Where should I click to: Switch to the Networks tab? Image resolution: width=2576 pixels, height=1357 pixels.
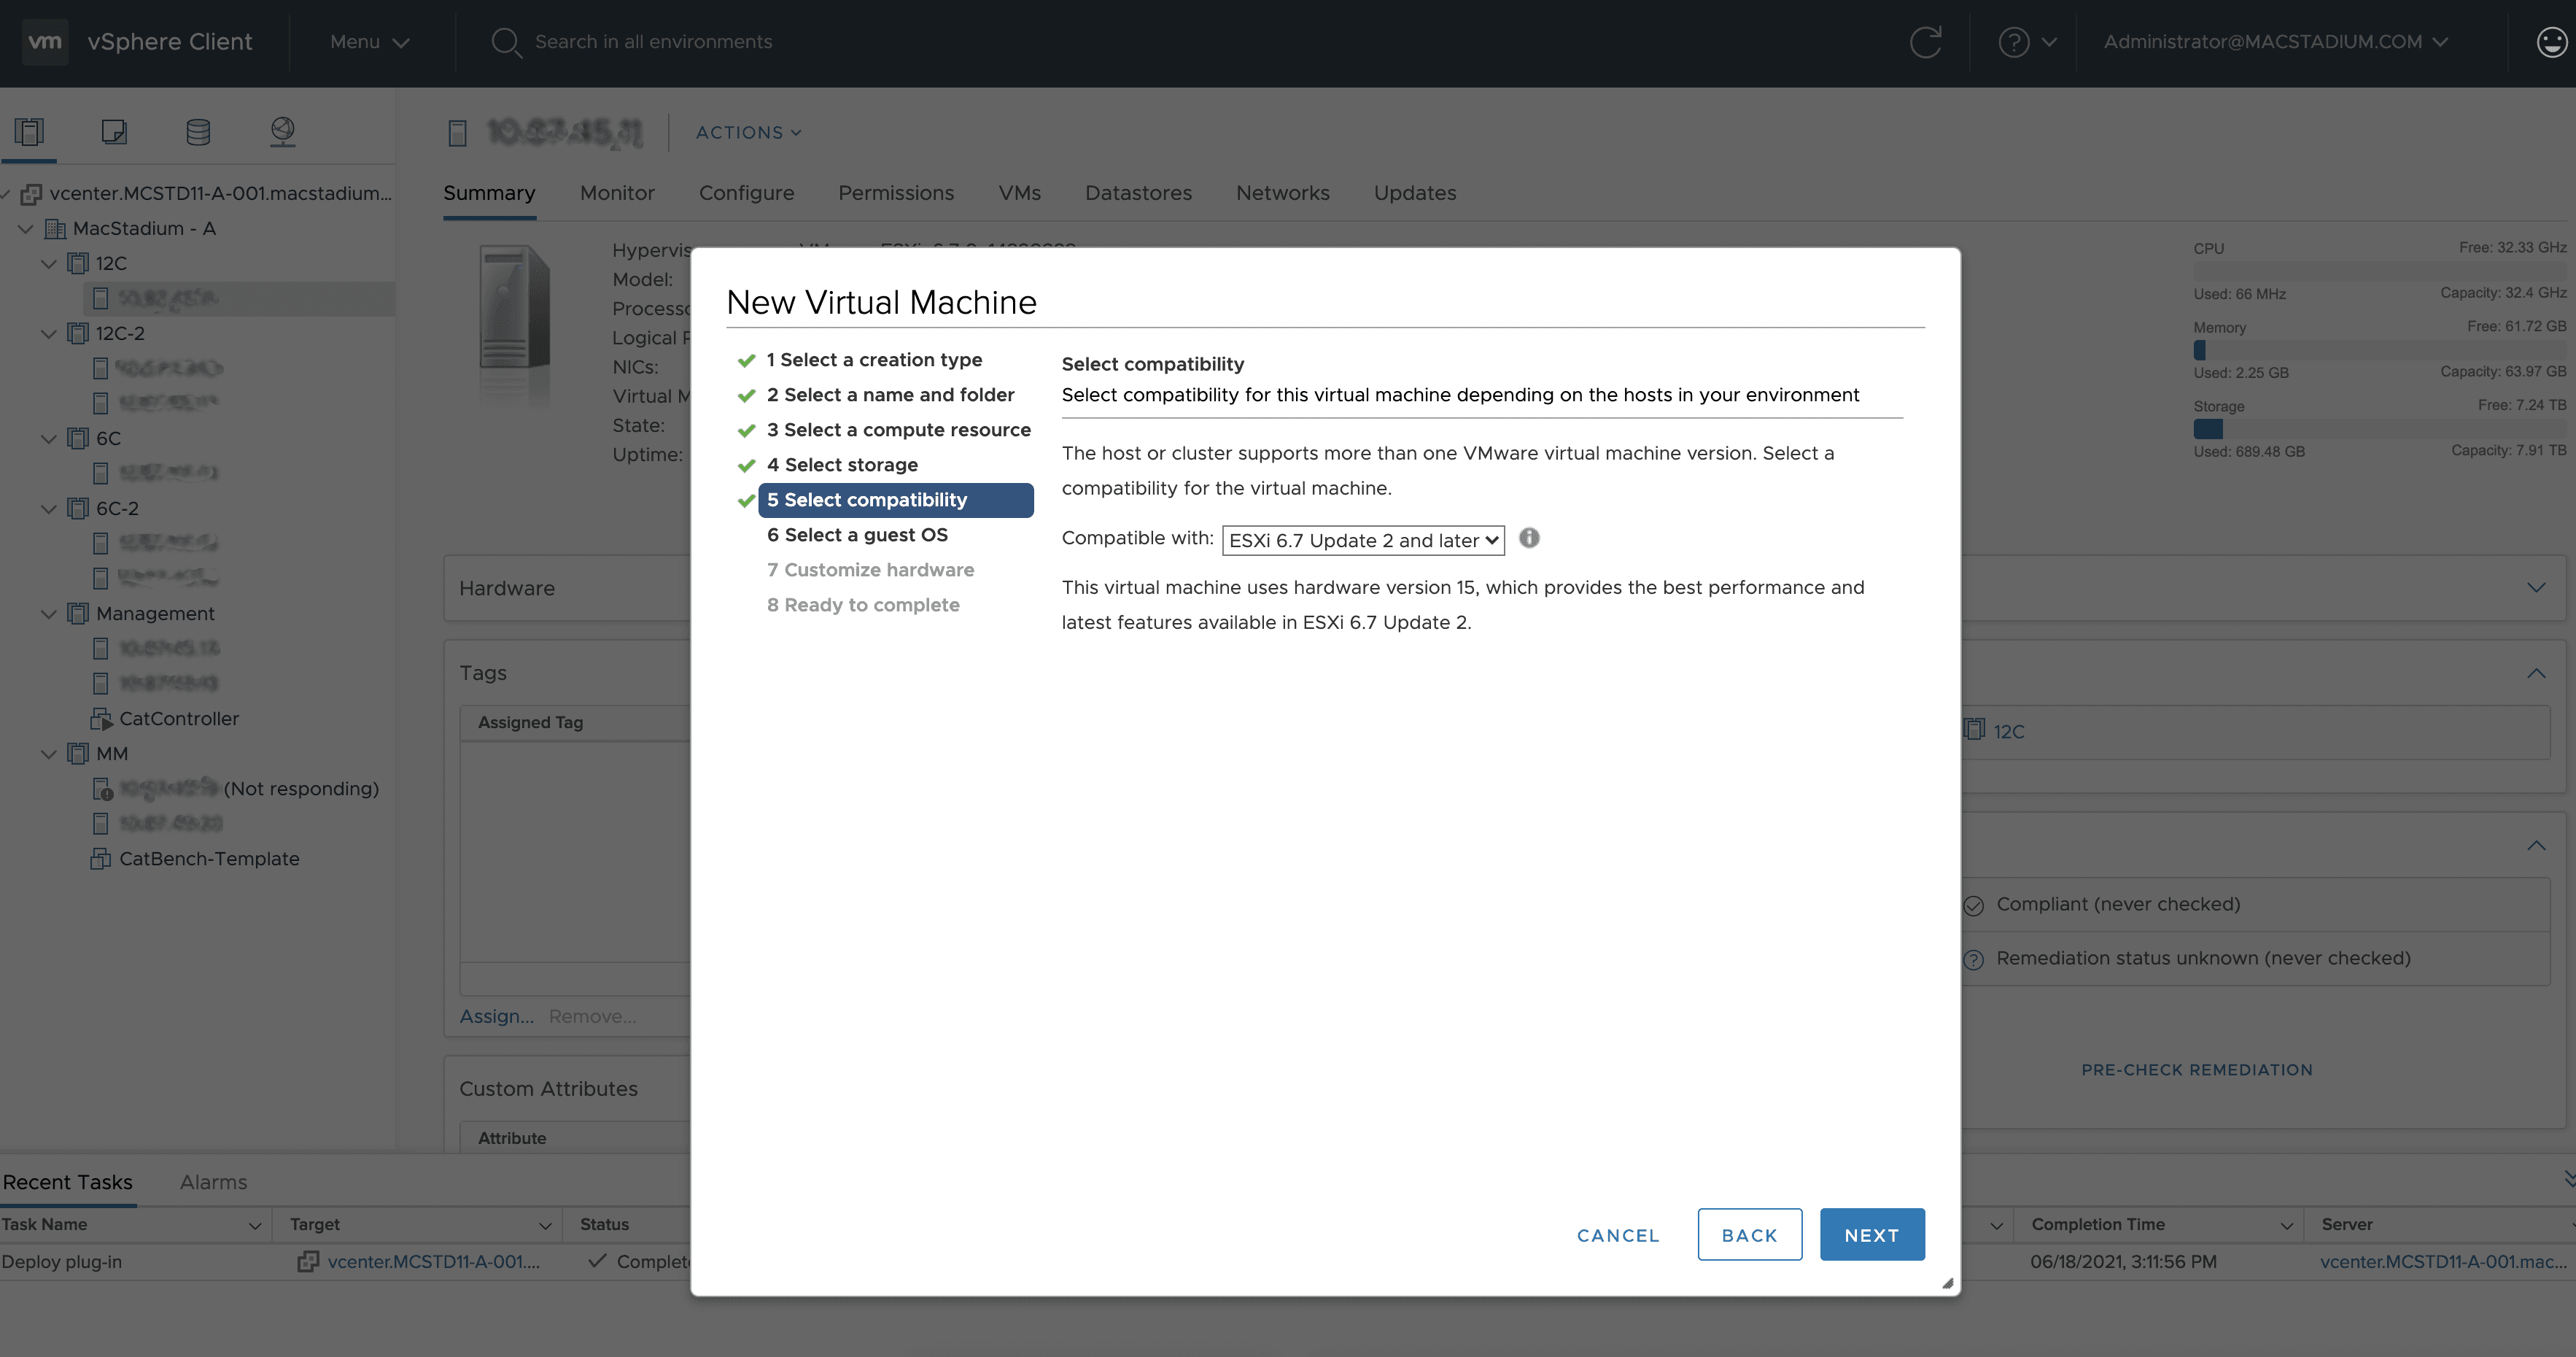(1283, 192)
